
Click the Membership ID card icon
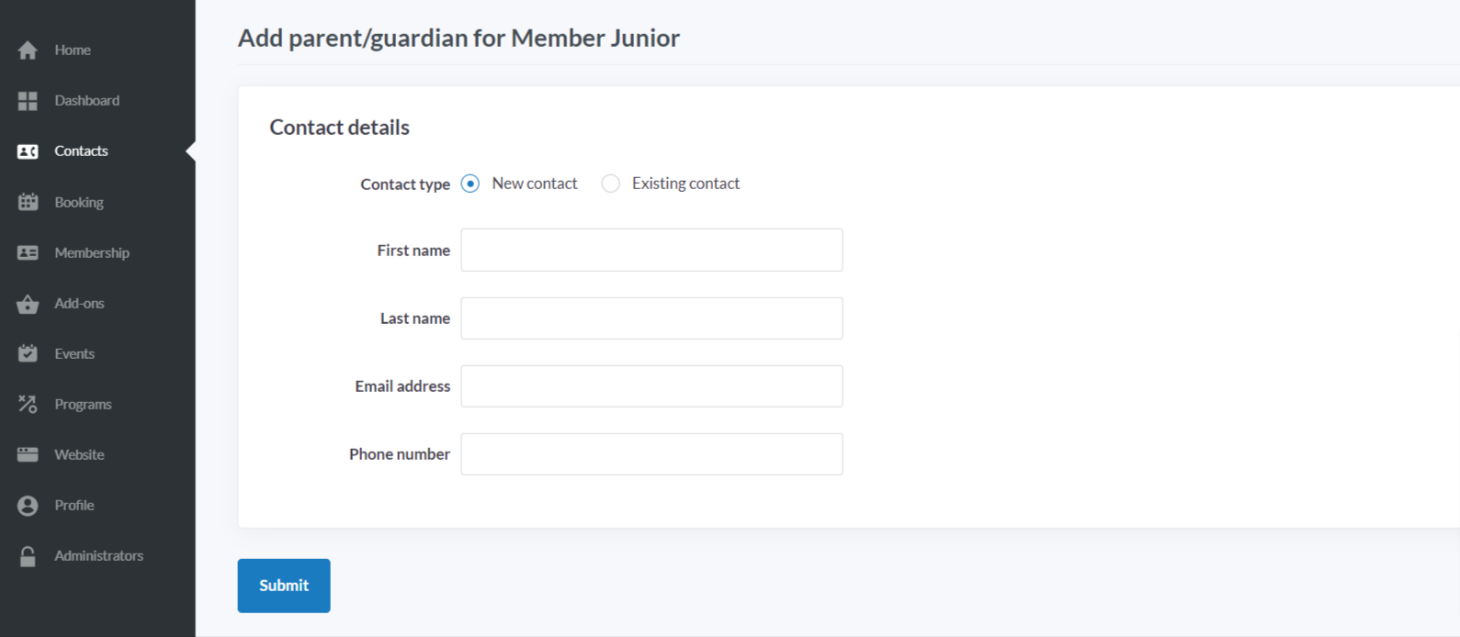pyautogui.click(x=28, y=252)
